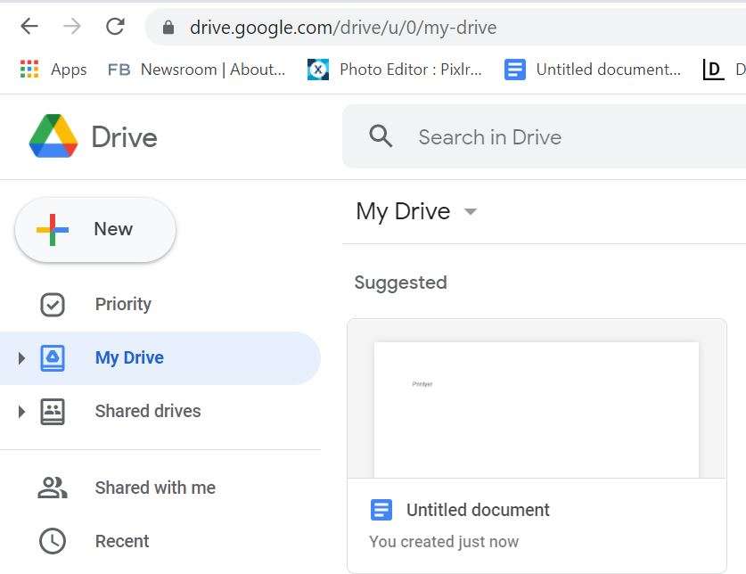Open Shared drives in the sidebar
Image resolution: width=746 pixels, height=574 pixels.
click(148, 411)
